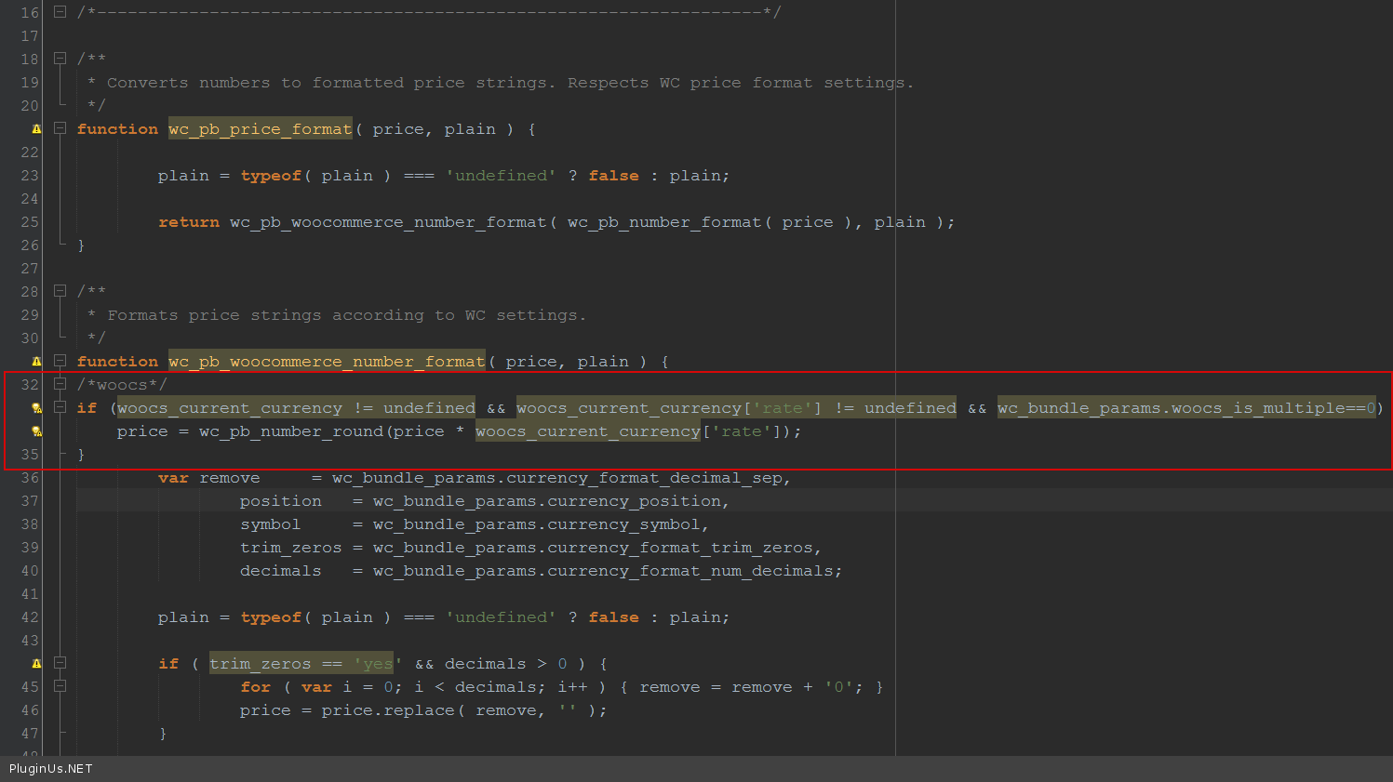Open lightbulb hint on the wc_pb_number_round line
The width and height of the screenshot is (1393, 782).
36,431
